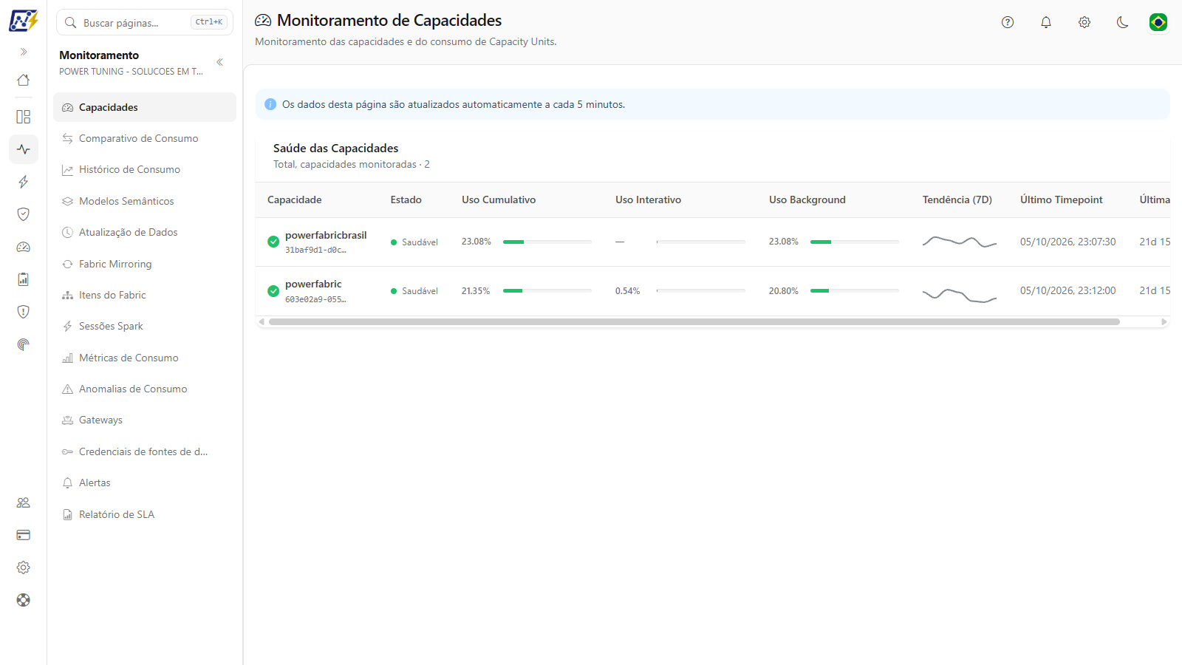Open the shield alert icon in rail
The width and height of the screenshot is (1182, 665).
point(24,312)
